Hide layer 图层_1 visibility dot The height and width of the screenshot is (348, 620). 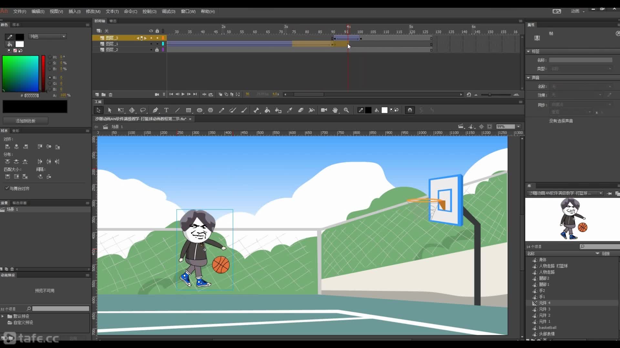151,44
